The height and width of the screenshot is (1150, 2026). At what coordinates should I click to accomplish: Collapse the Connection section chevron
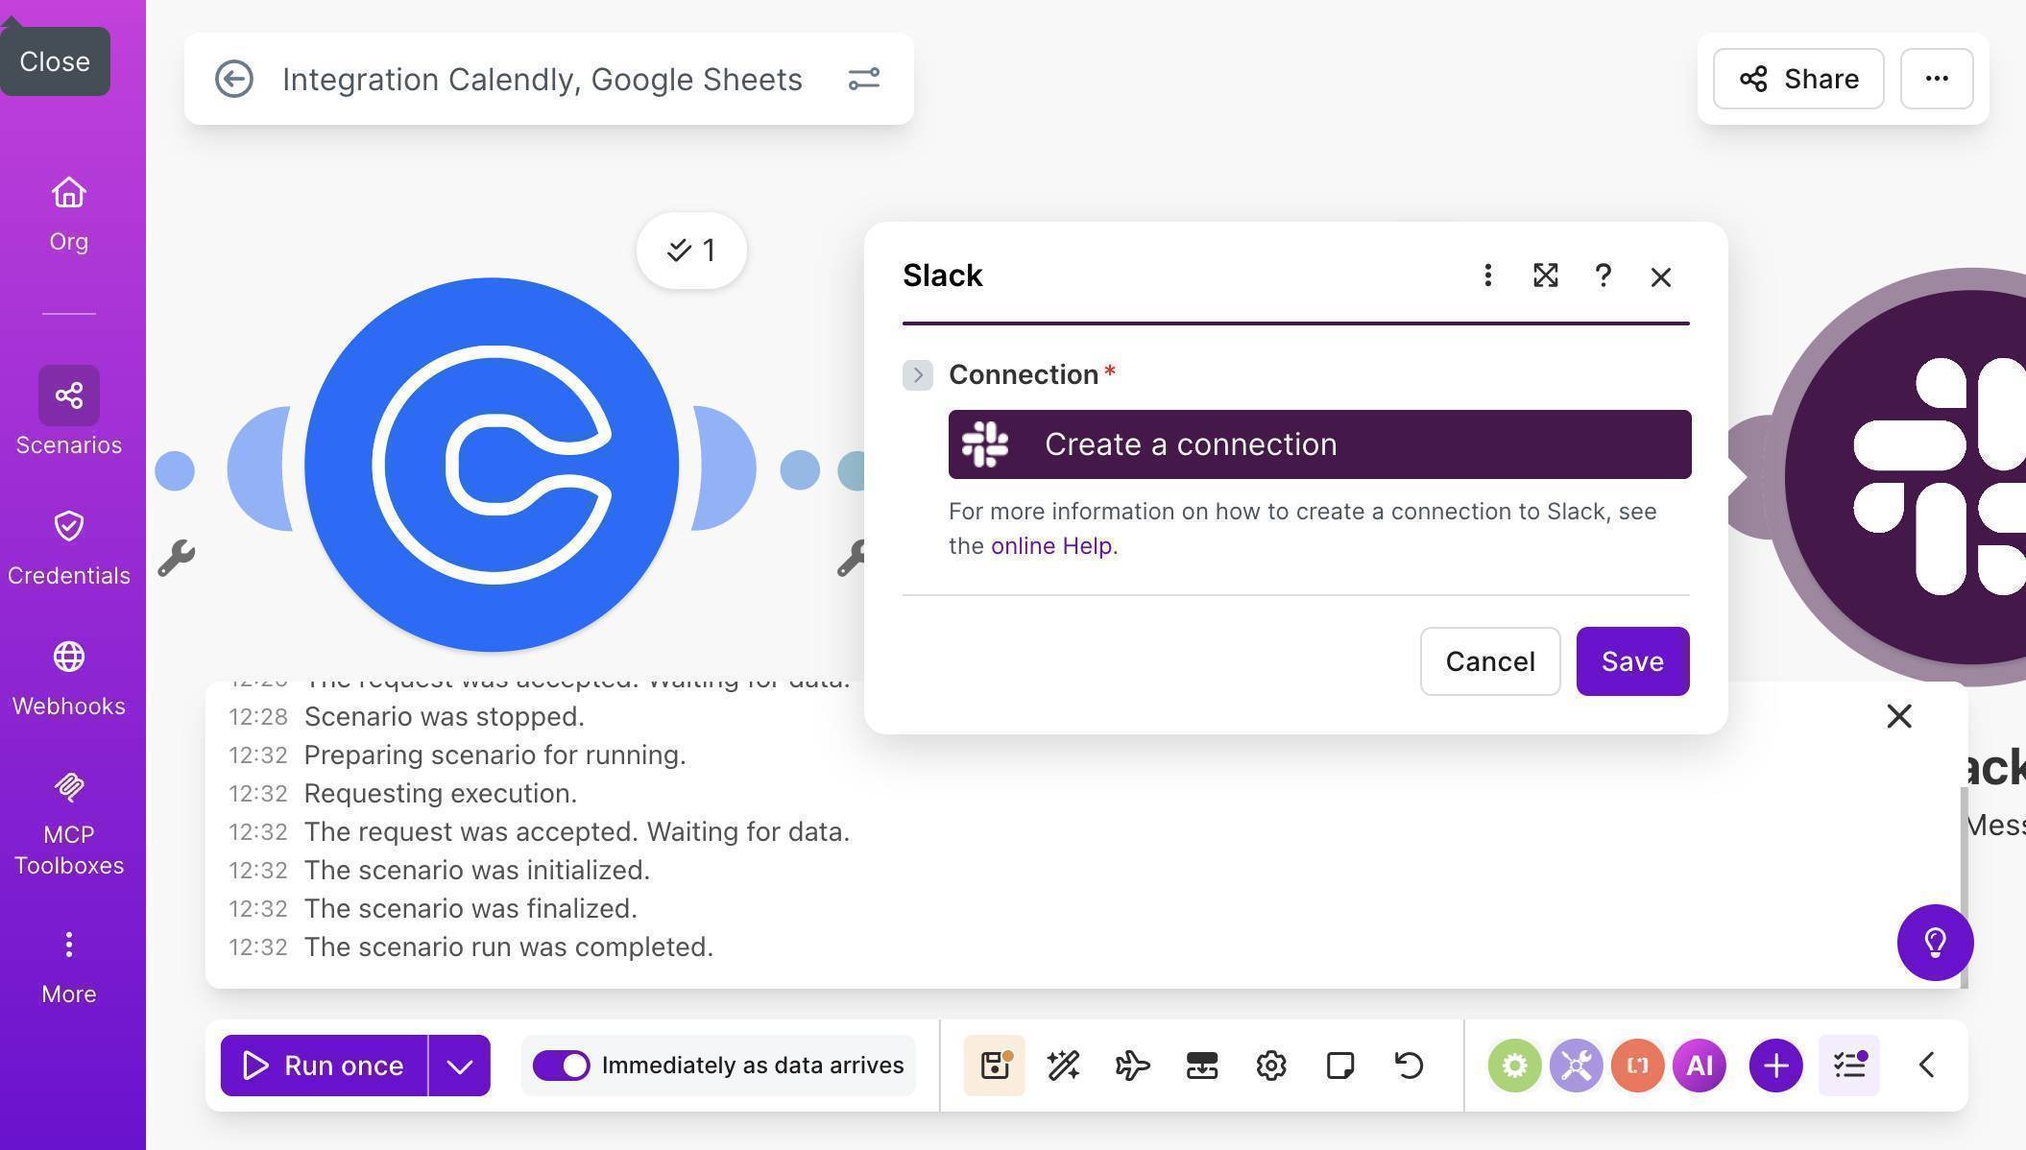point(917,374)
